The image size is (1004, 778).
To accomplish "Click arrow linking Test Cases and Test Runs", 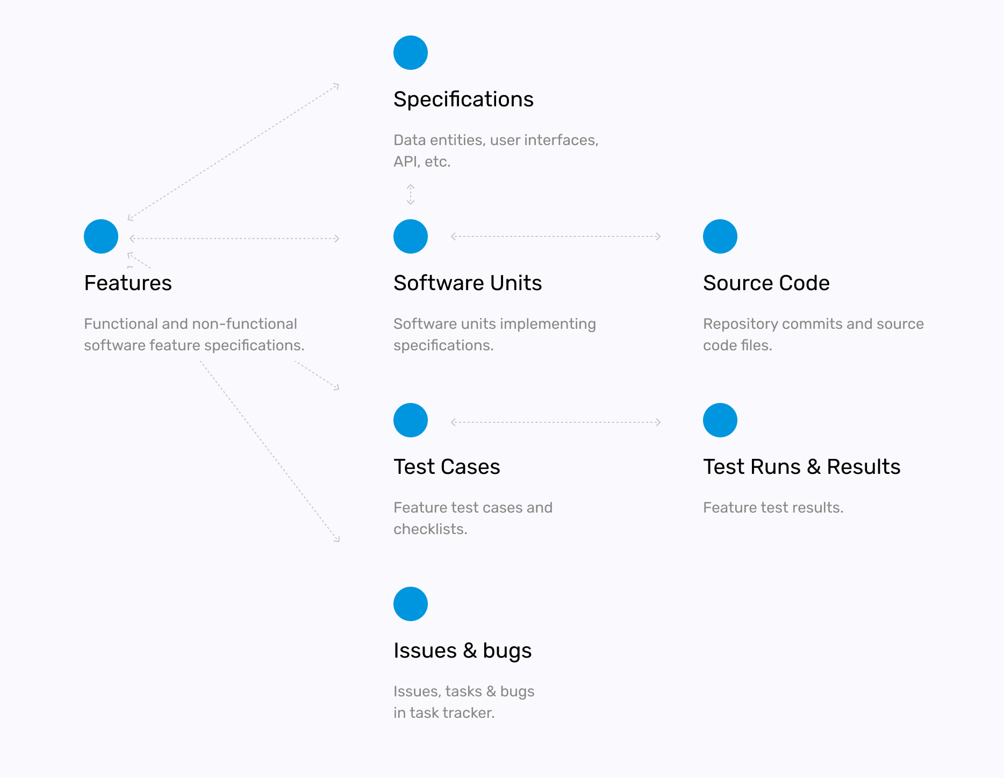I will [x=556, y=422].
